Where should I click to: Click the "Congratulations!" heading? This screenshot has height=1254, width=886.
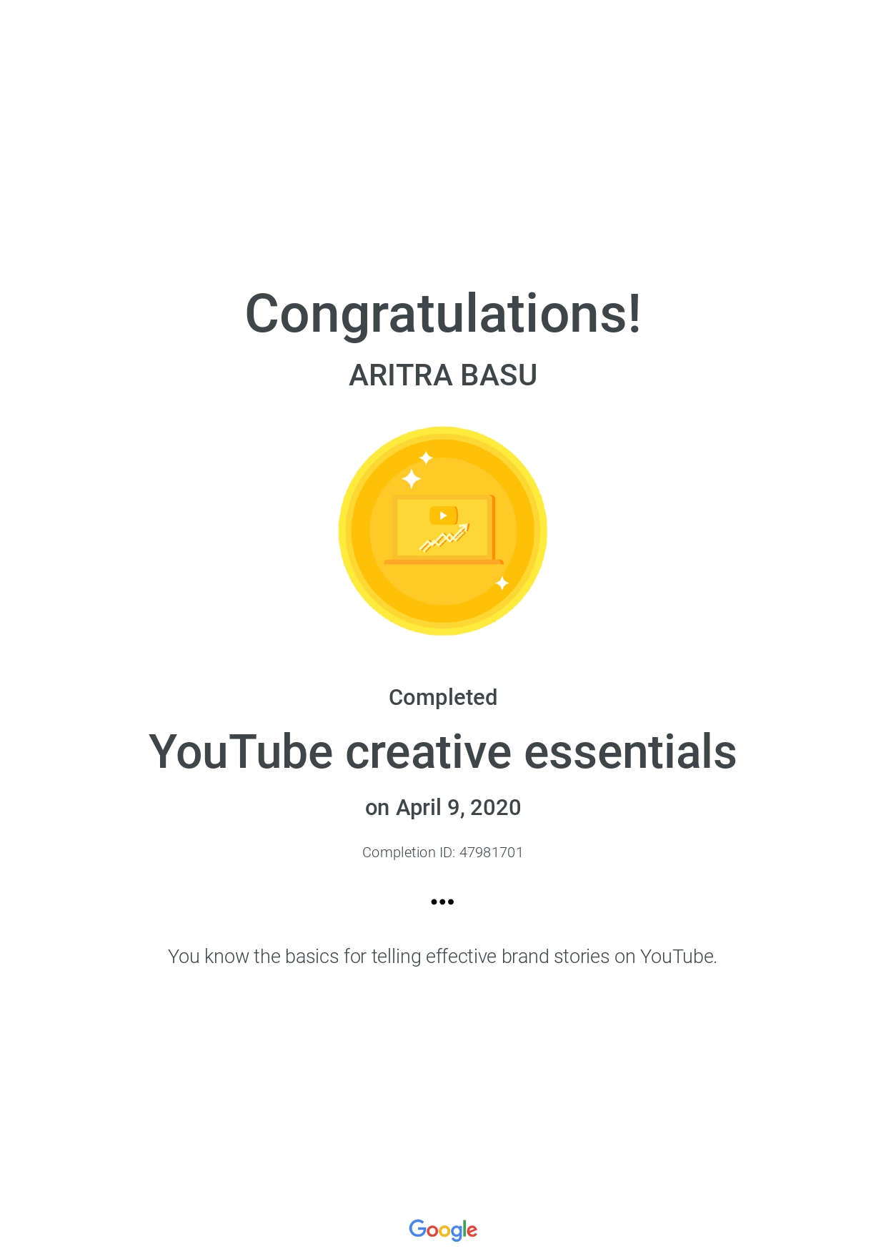(443, 314)
